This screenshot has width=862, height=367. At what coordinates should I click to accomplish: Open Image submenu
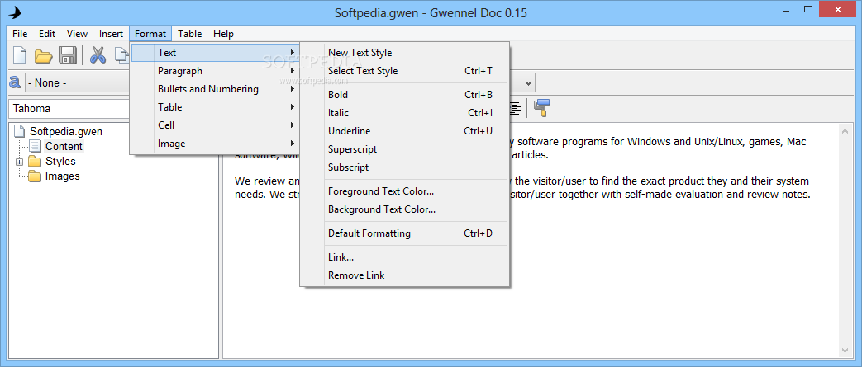point(215,144)
